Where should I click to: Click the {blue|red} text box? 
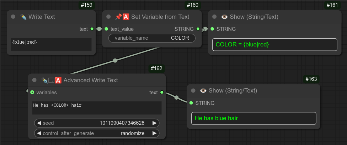[x=51, y=44]
